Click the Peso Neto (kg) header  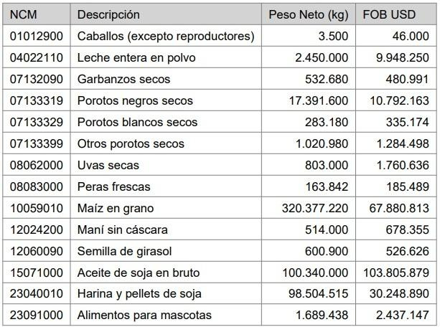point(308,14)
